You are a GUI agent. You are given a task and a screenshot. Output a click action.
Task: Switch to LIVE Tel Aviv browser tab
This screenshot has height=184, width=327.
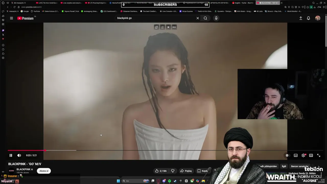coord(47,3)
